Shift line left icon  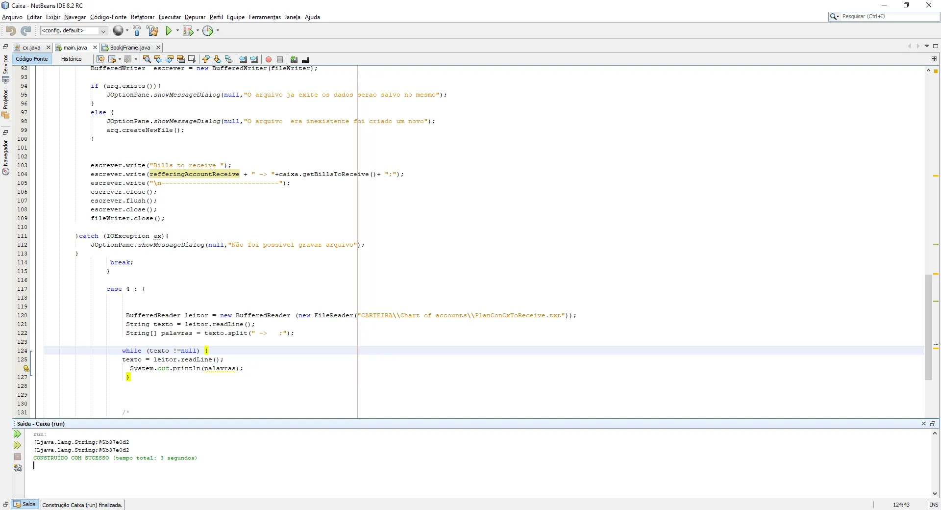click(x=243, y=59)
